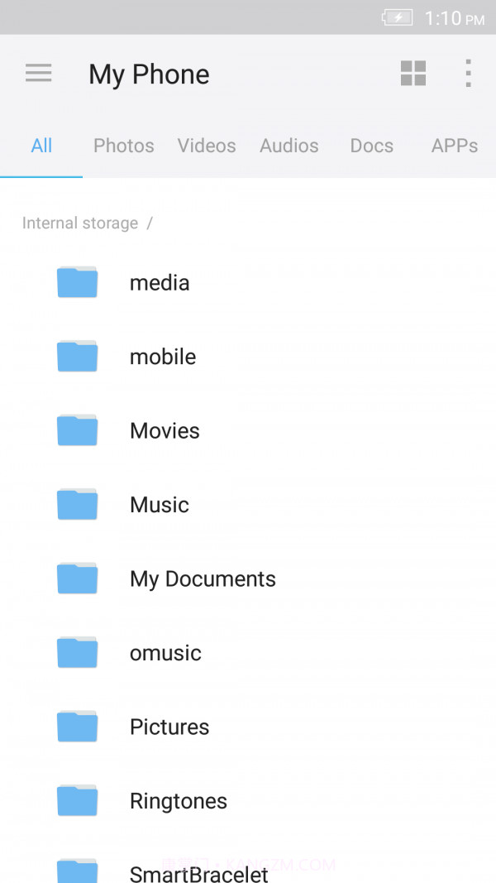
Task: Tap the battery charging status icon
Action: point(397,17)
